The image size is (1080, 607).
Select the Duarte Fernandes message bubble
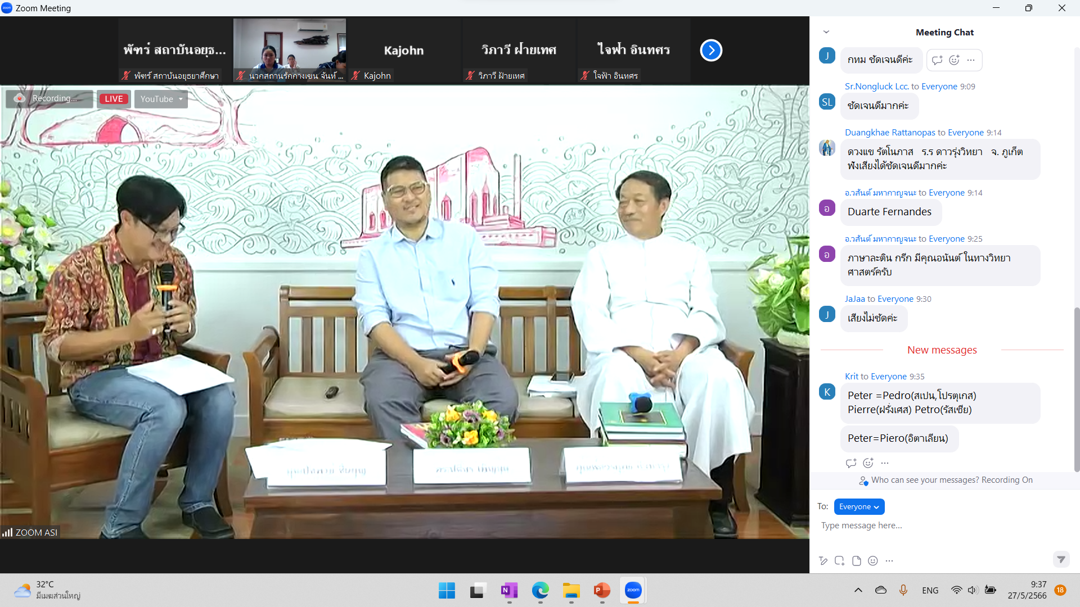(x=890, y=212)
